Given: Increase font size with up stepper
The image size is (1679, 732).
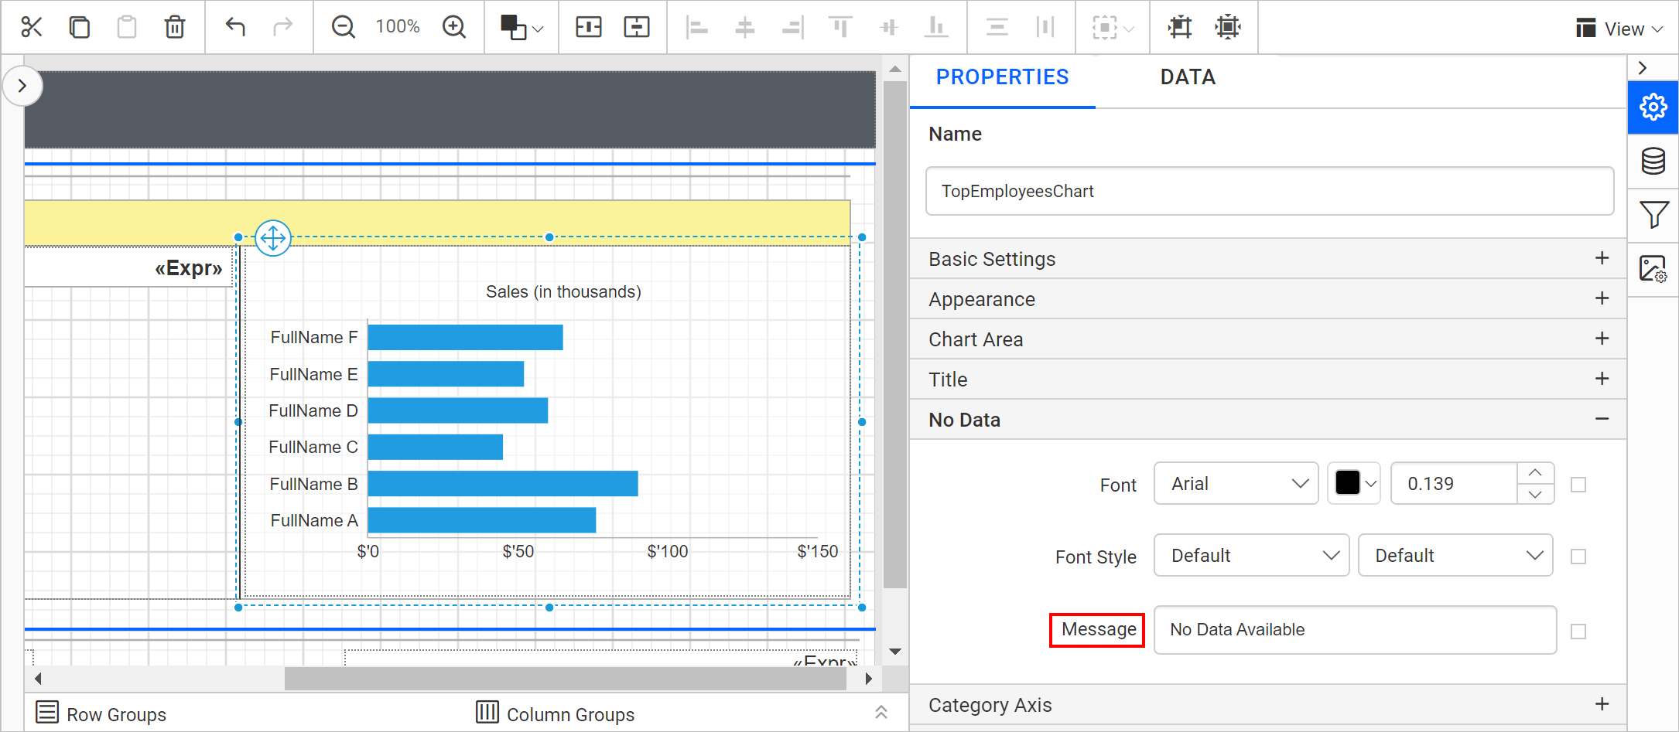Looking at the screenshot, I should pos(1536,473).
